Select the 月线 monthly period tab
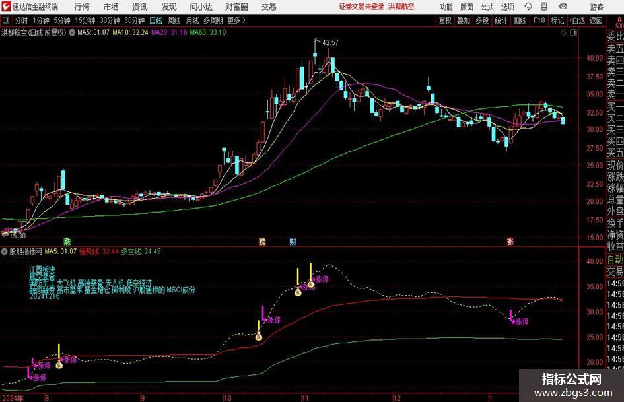 tap(193, 20)
